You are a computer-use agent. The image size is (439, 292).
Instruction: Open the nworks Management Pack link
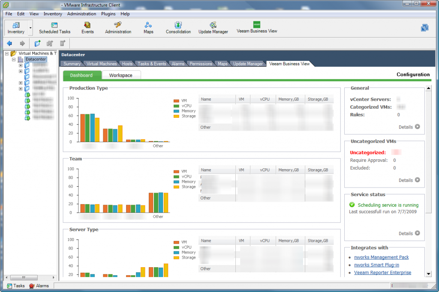pyautogui.click(x=381, y=257)
